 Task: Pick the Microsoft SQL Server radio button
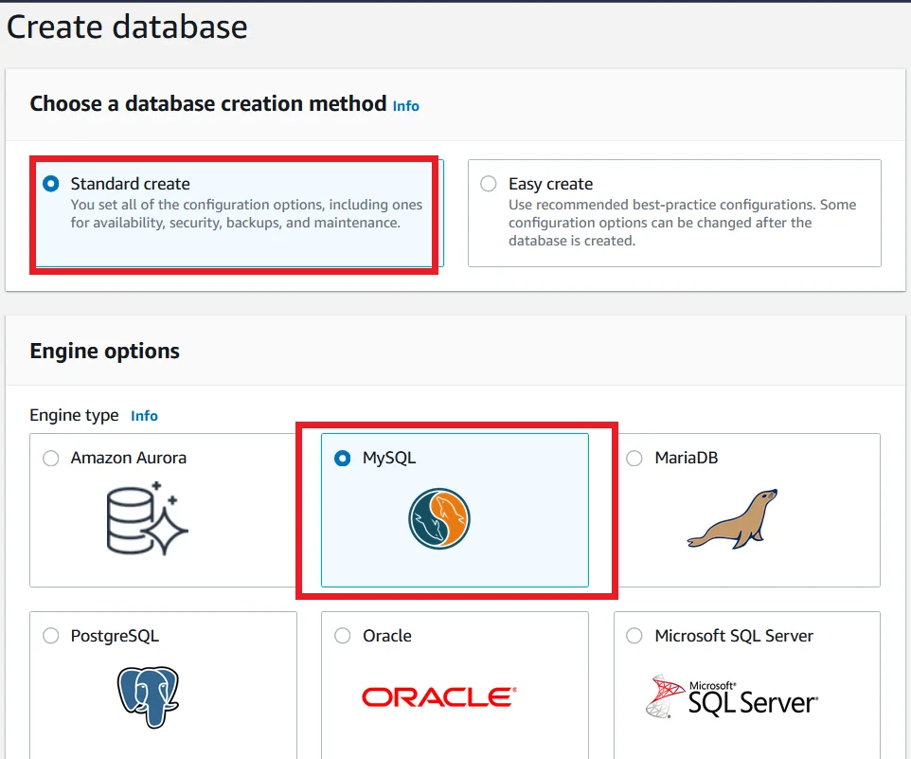point(634,636)
